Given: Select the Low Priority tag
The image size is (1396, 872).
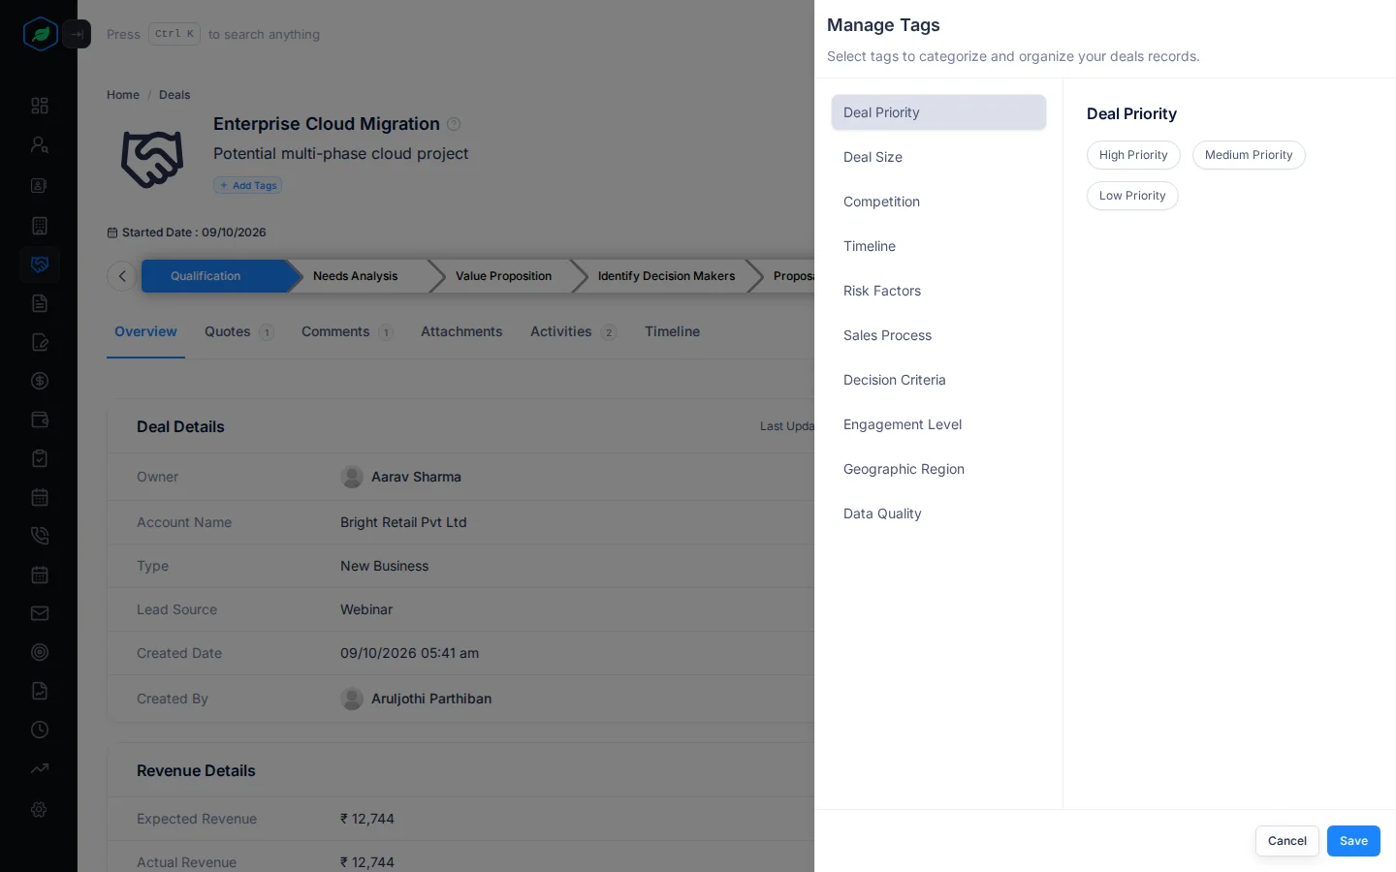Looking at the screenshot, I should (1132, 196).
